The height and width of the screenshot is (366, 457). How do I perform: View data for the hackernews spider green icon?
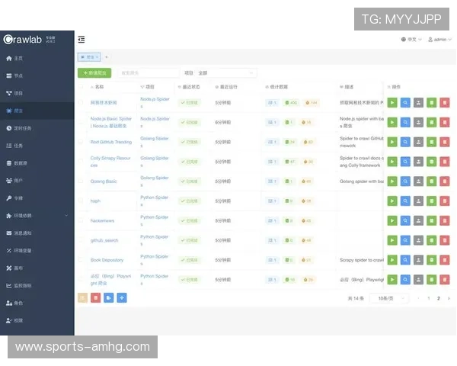432,220
